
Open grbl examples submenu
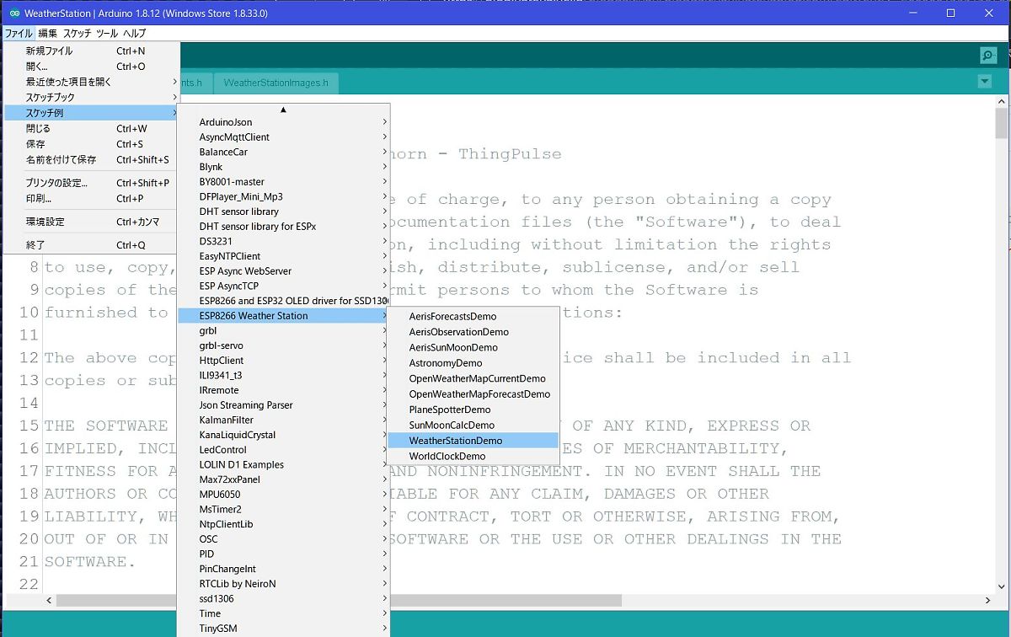283,330
